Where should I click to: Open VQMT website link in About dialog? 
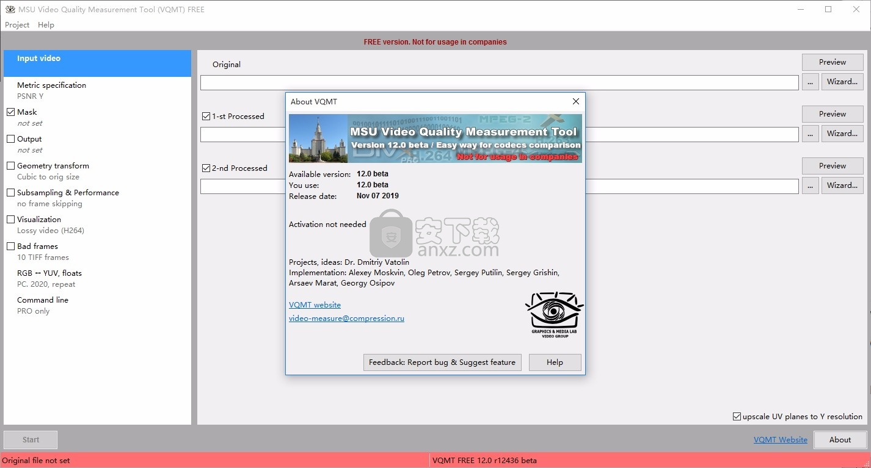315,305
